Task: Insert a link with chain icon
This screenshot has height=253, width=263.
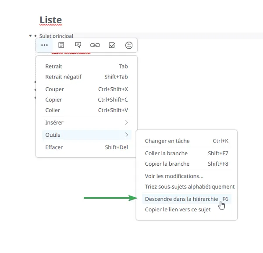Action: (x=95, y=45)
